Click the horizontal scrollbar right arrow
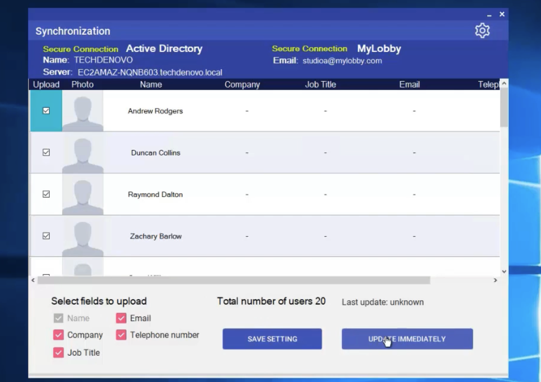 point(495,280)
